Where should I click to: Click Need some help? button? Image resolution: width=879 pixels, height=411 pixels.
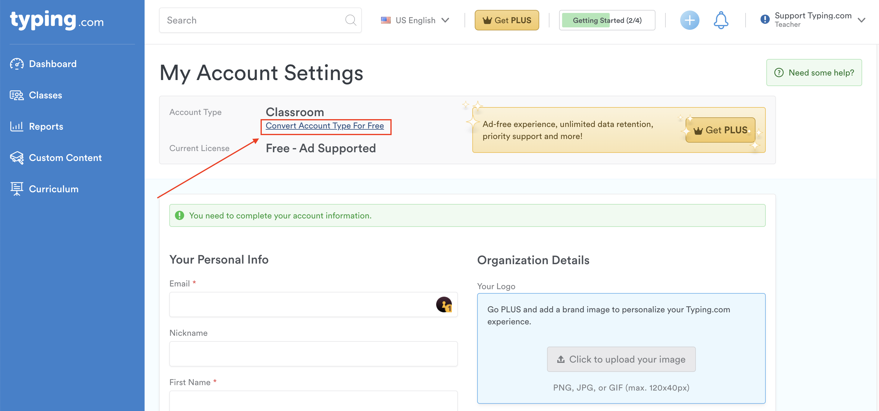814,73
